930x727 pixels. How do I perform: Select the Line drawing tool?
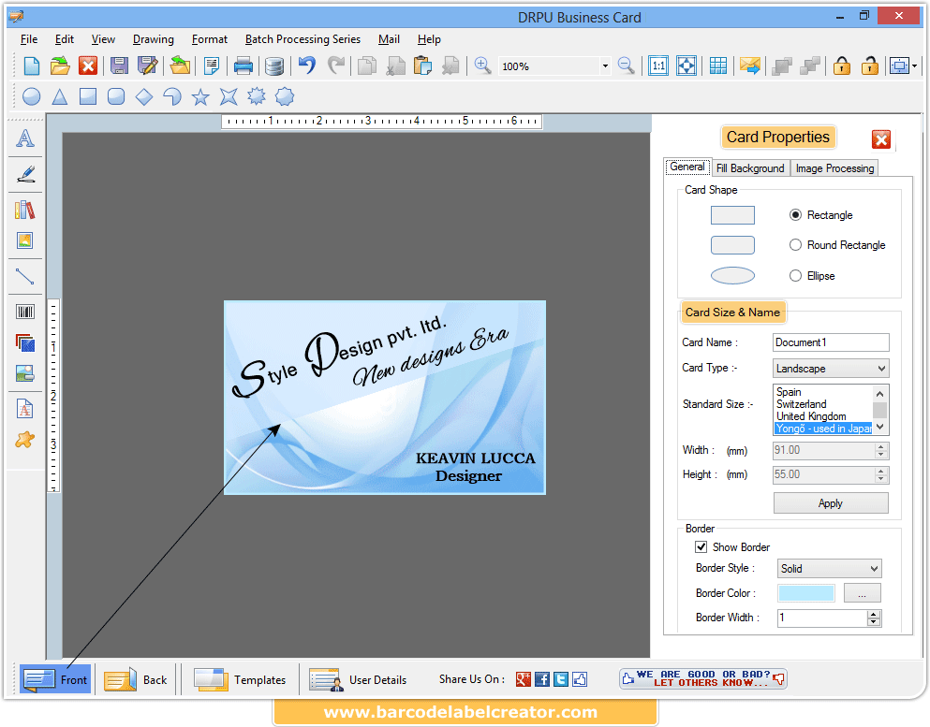coord(23,276)
